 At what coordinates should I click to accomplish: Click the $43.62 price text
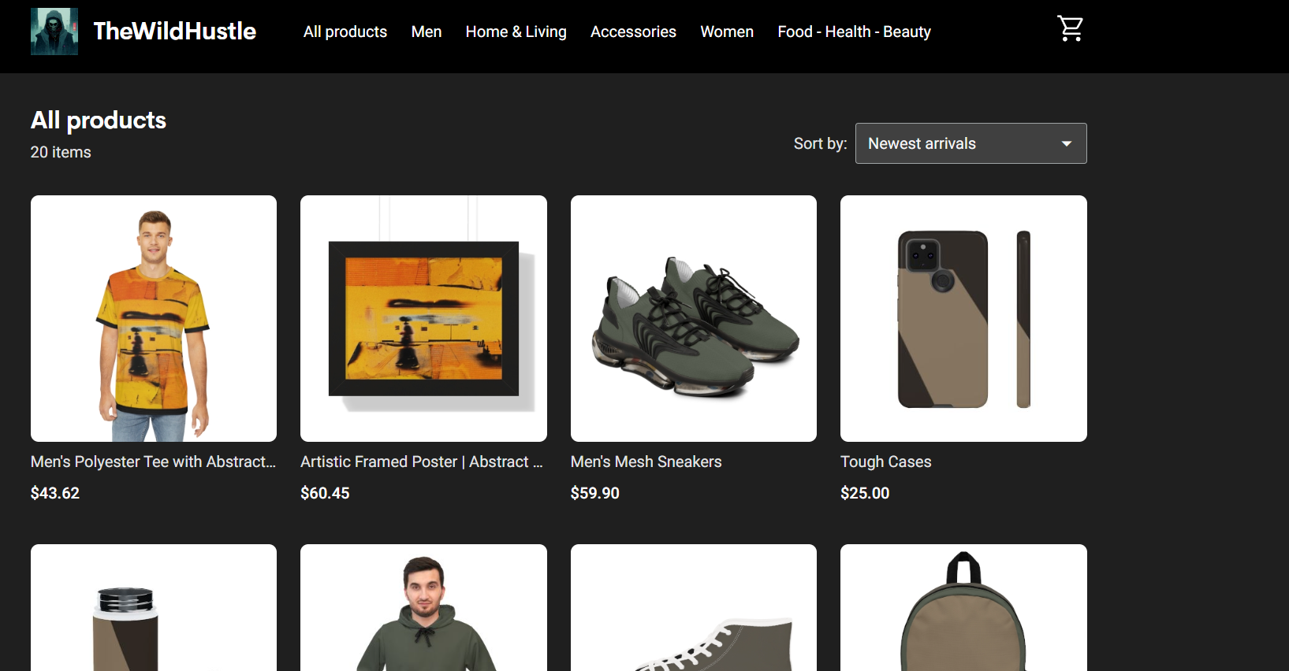55,493
